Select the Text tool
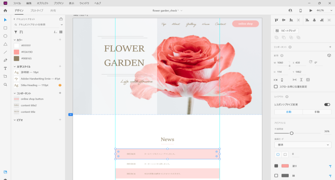 click(x=5, y=68)
